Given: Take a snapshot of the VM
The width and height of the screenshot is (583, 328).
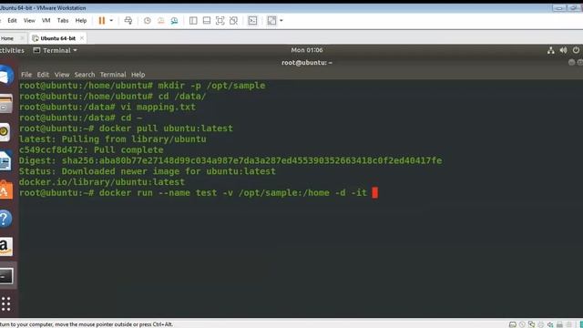Looking at the screenshot, I should click(x=148, y=21).
